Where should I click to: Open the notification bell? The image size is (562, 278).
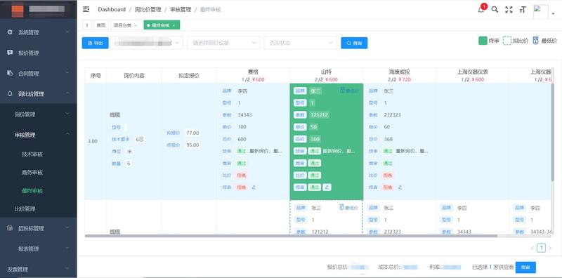481,10
